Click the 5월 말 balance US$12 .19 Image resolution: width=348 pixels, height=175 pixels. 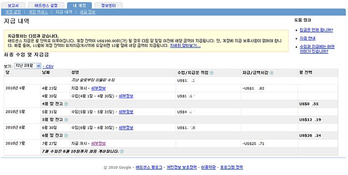tap(310, 120)
